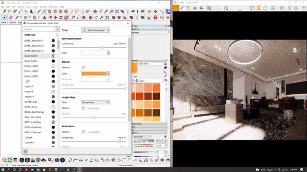
Task: Select the arrow Select tool in SketchUp toolbar
Action: [4, 18]
